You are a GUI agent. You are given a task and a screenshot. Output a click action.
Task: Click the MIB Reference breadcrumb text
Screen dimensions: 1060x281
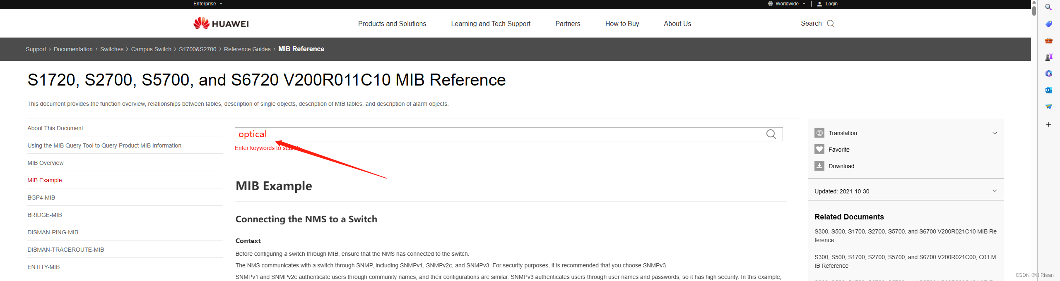[301, 49]
